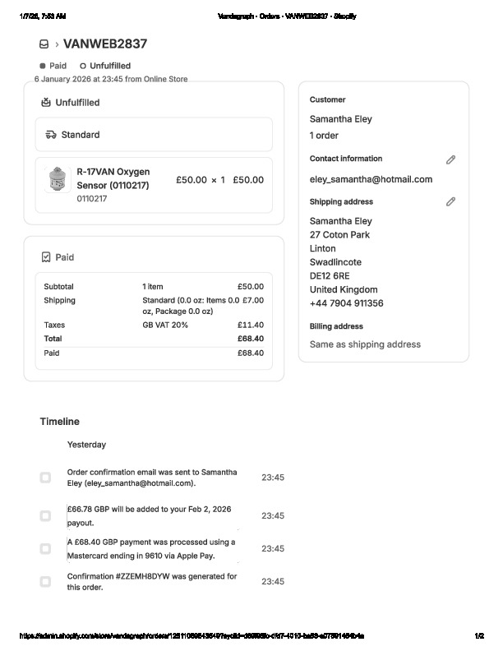Click the eley_samantha@hotmail.com email link
Viewport: 503px width, 651px height.
tap(371, 179)
